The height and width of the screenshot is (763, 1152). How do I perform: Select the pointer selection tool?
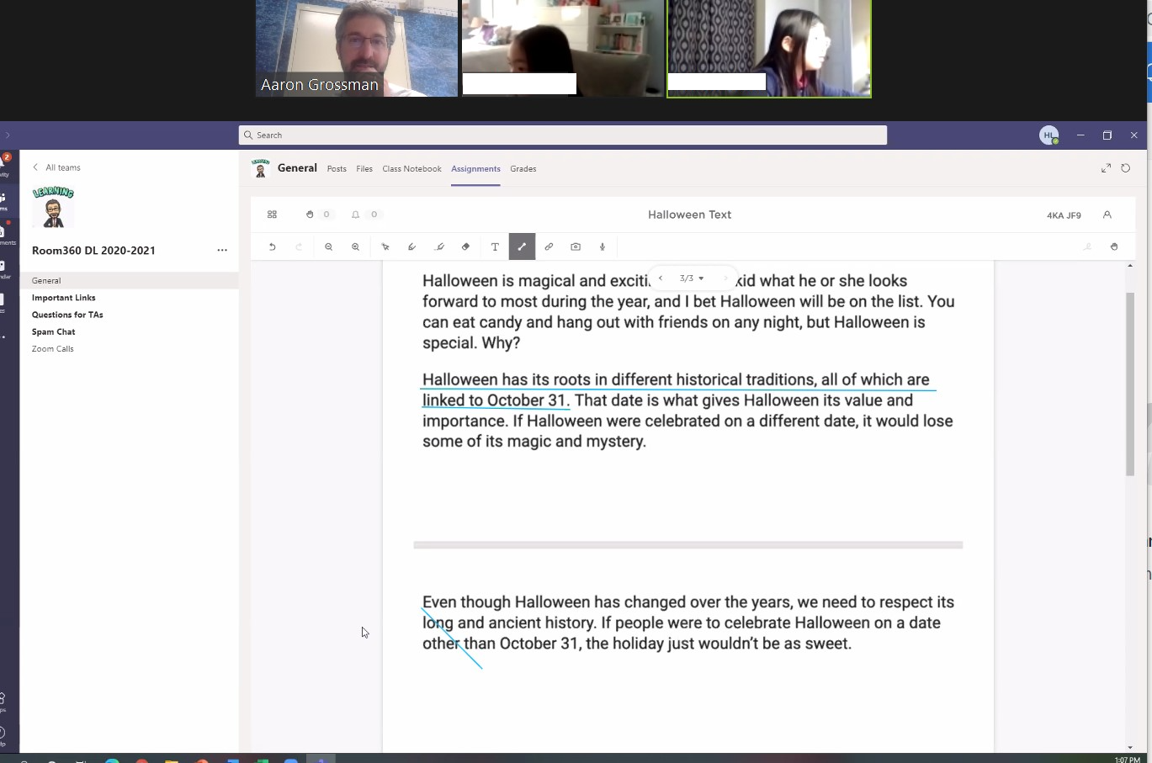click(385, 246)
